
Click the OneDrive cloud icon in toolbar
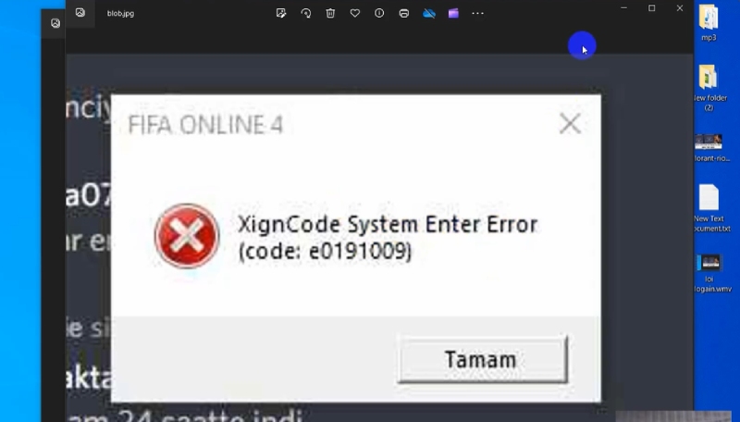click(429, 13)
